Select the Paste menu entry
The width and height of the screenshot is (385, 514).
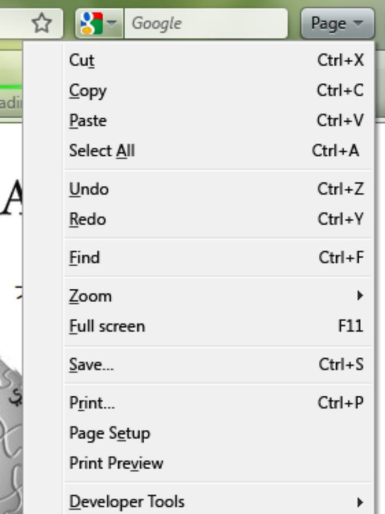[x=88, y=121]
